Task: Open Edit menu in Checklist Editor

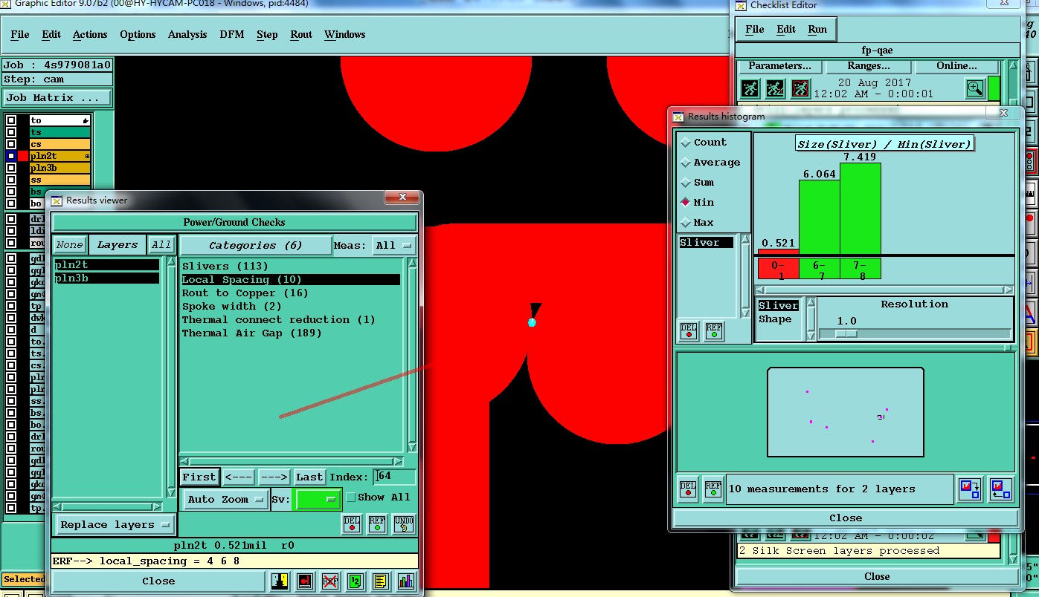Action: tap(786, 29)
